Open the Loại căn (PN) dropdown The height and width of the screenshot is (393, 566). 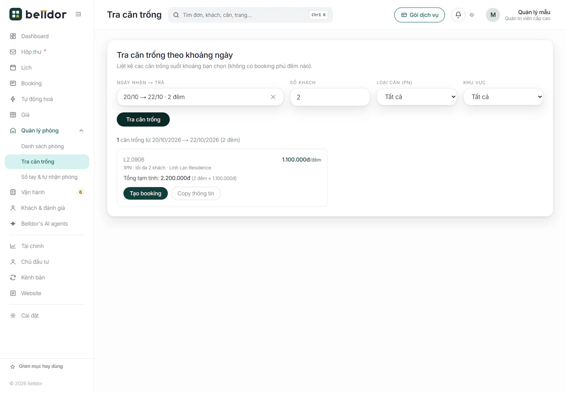pyautogui.click(x=417, y=97)
